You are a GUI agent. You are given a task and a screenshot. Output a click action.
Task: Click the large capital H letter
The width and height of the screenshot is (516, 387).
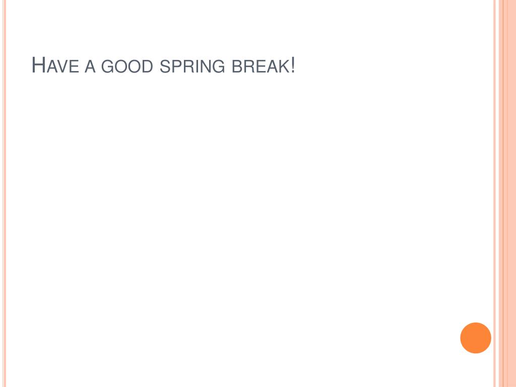point(38,65)
